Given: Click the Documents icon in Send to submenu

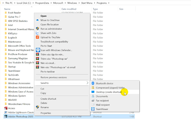Looking at the screenshot, I should 93,96.
